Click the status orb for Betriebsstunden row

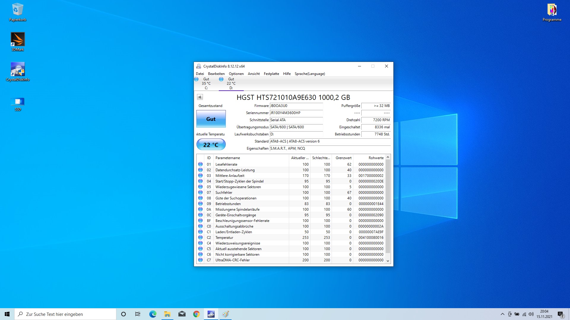pyautogui.click(x=200, y=204)
